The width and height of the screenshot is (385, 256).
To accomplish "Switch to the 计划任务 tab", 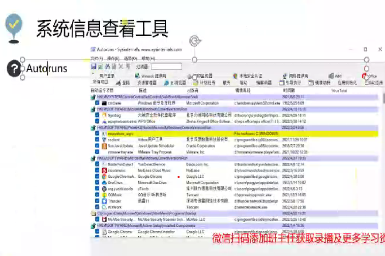I will (204, 83).
